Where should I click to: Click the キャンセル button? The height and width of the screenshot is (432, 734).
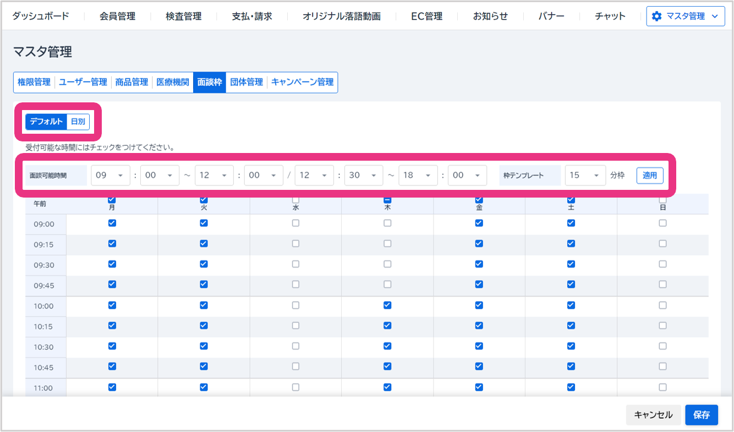tap(653, 415)
